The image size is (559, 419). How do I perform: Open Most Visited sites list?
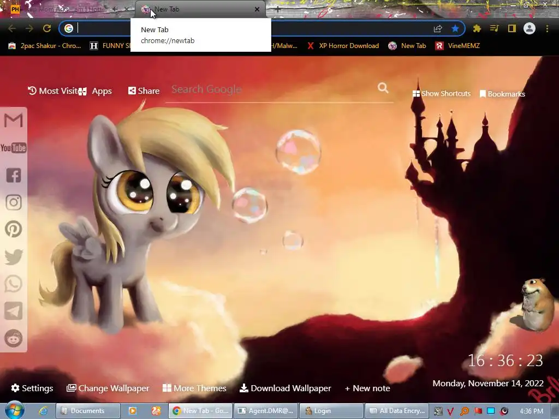coord(53,91)
